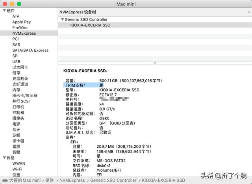The width and height of the screenshot is (252, 184).
Task: Open 光纤通道 category
Action: pyautogui.click(x=20, y=84)
